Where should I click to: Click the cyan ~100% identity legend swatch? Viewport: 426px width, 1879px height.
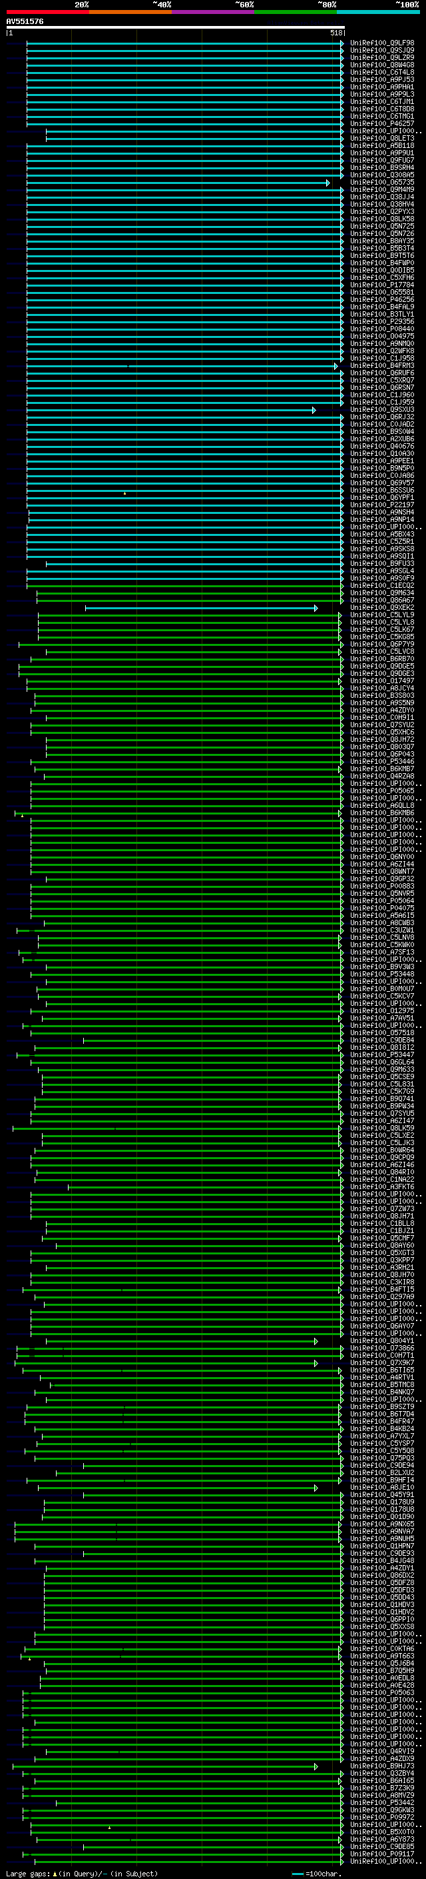click(x=378, y=12)
